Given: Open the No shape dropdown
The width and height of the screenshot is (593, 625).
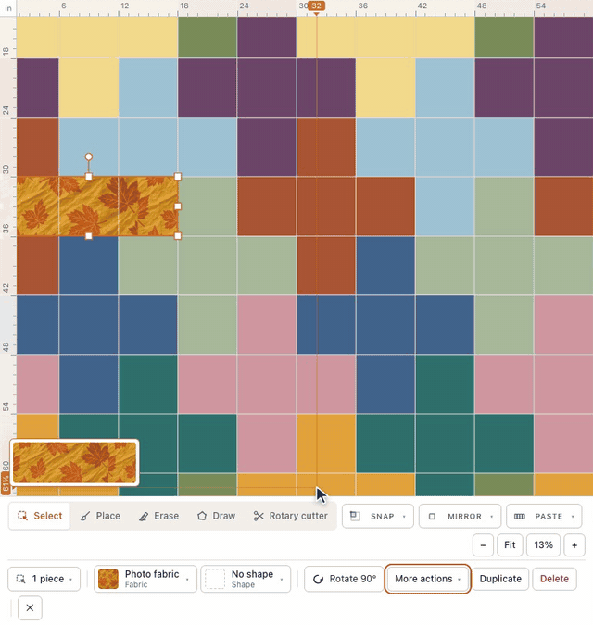Looking at the screenshot, I should pos(246,579).
